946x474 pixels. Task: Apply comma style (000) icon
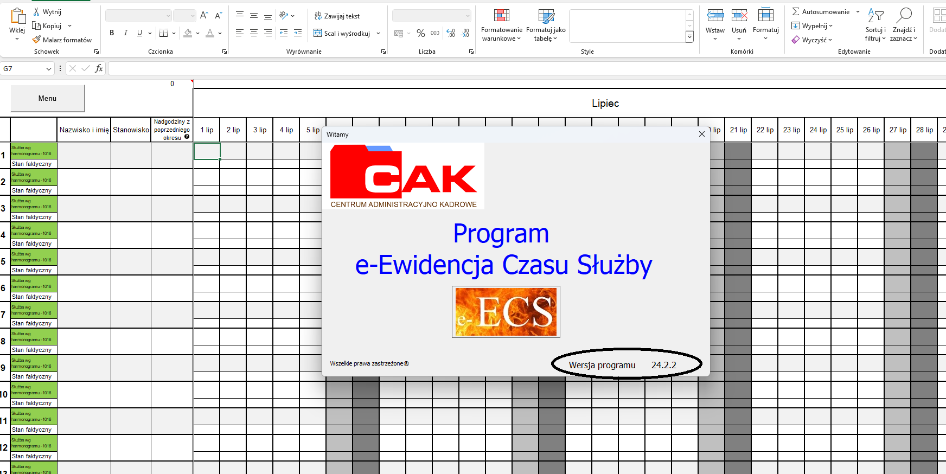(x=435, y=33)
